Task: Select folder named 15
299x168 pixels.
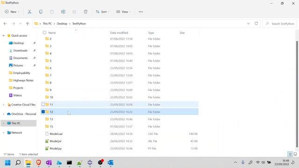Action: (x=120, y=126)
